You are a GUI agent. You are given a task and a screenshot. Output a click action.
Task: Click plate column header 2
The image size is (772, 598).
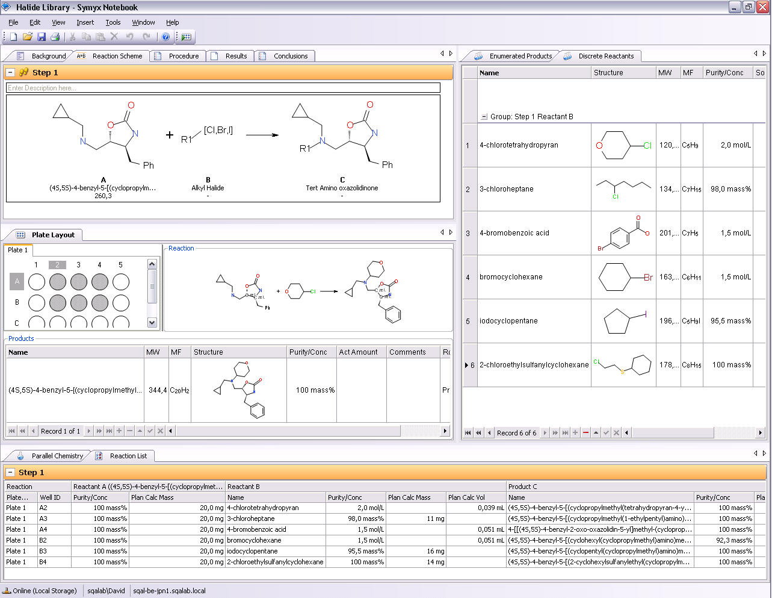click(x=57, y=265)
